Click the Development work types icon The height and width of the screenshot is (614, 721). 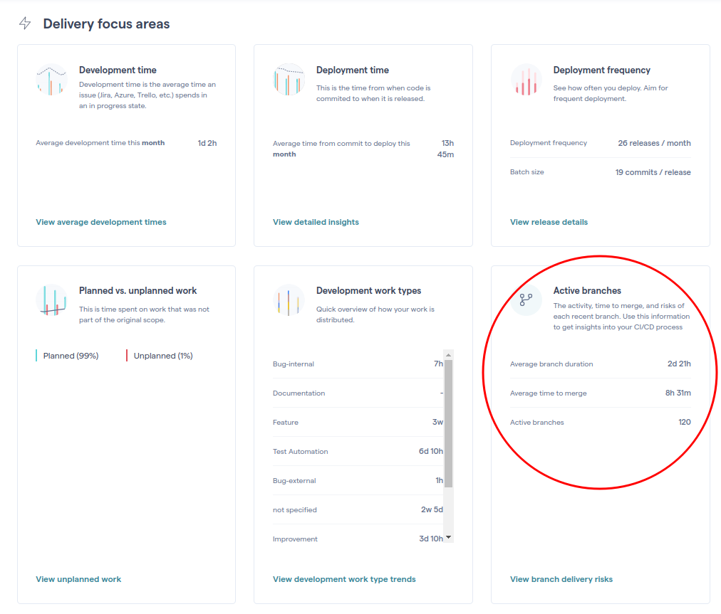289,300
